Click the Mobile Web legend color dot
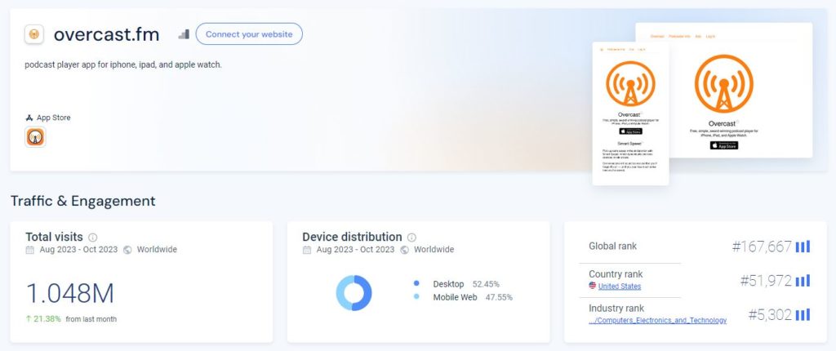Image resolution: width=836 pixels, height=351 pixels. [x=416, y=297]
